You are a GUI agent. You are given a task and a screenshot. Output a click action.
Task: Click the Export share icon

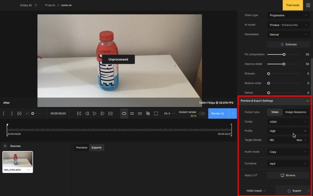coord(289,191)
